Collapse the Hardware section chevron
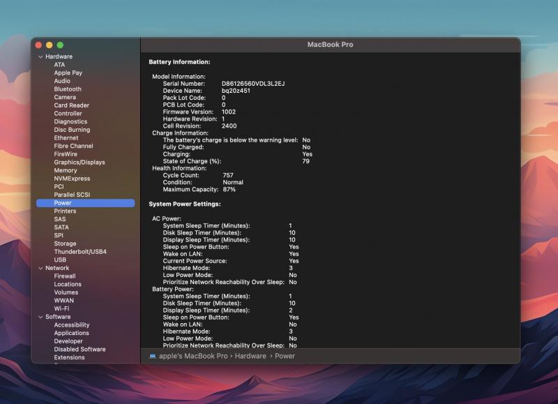Viewport: 558px width, 404px height. click(x=40, y=57)
